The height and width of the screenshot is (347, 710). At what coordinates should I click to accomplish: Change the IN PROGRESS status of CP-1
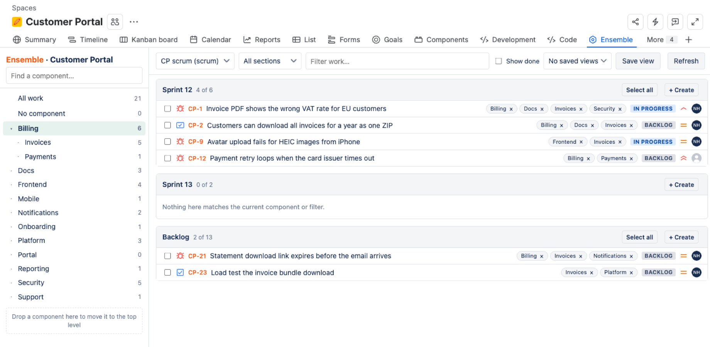pos(653,109)
